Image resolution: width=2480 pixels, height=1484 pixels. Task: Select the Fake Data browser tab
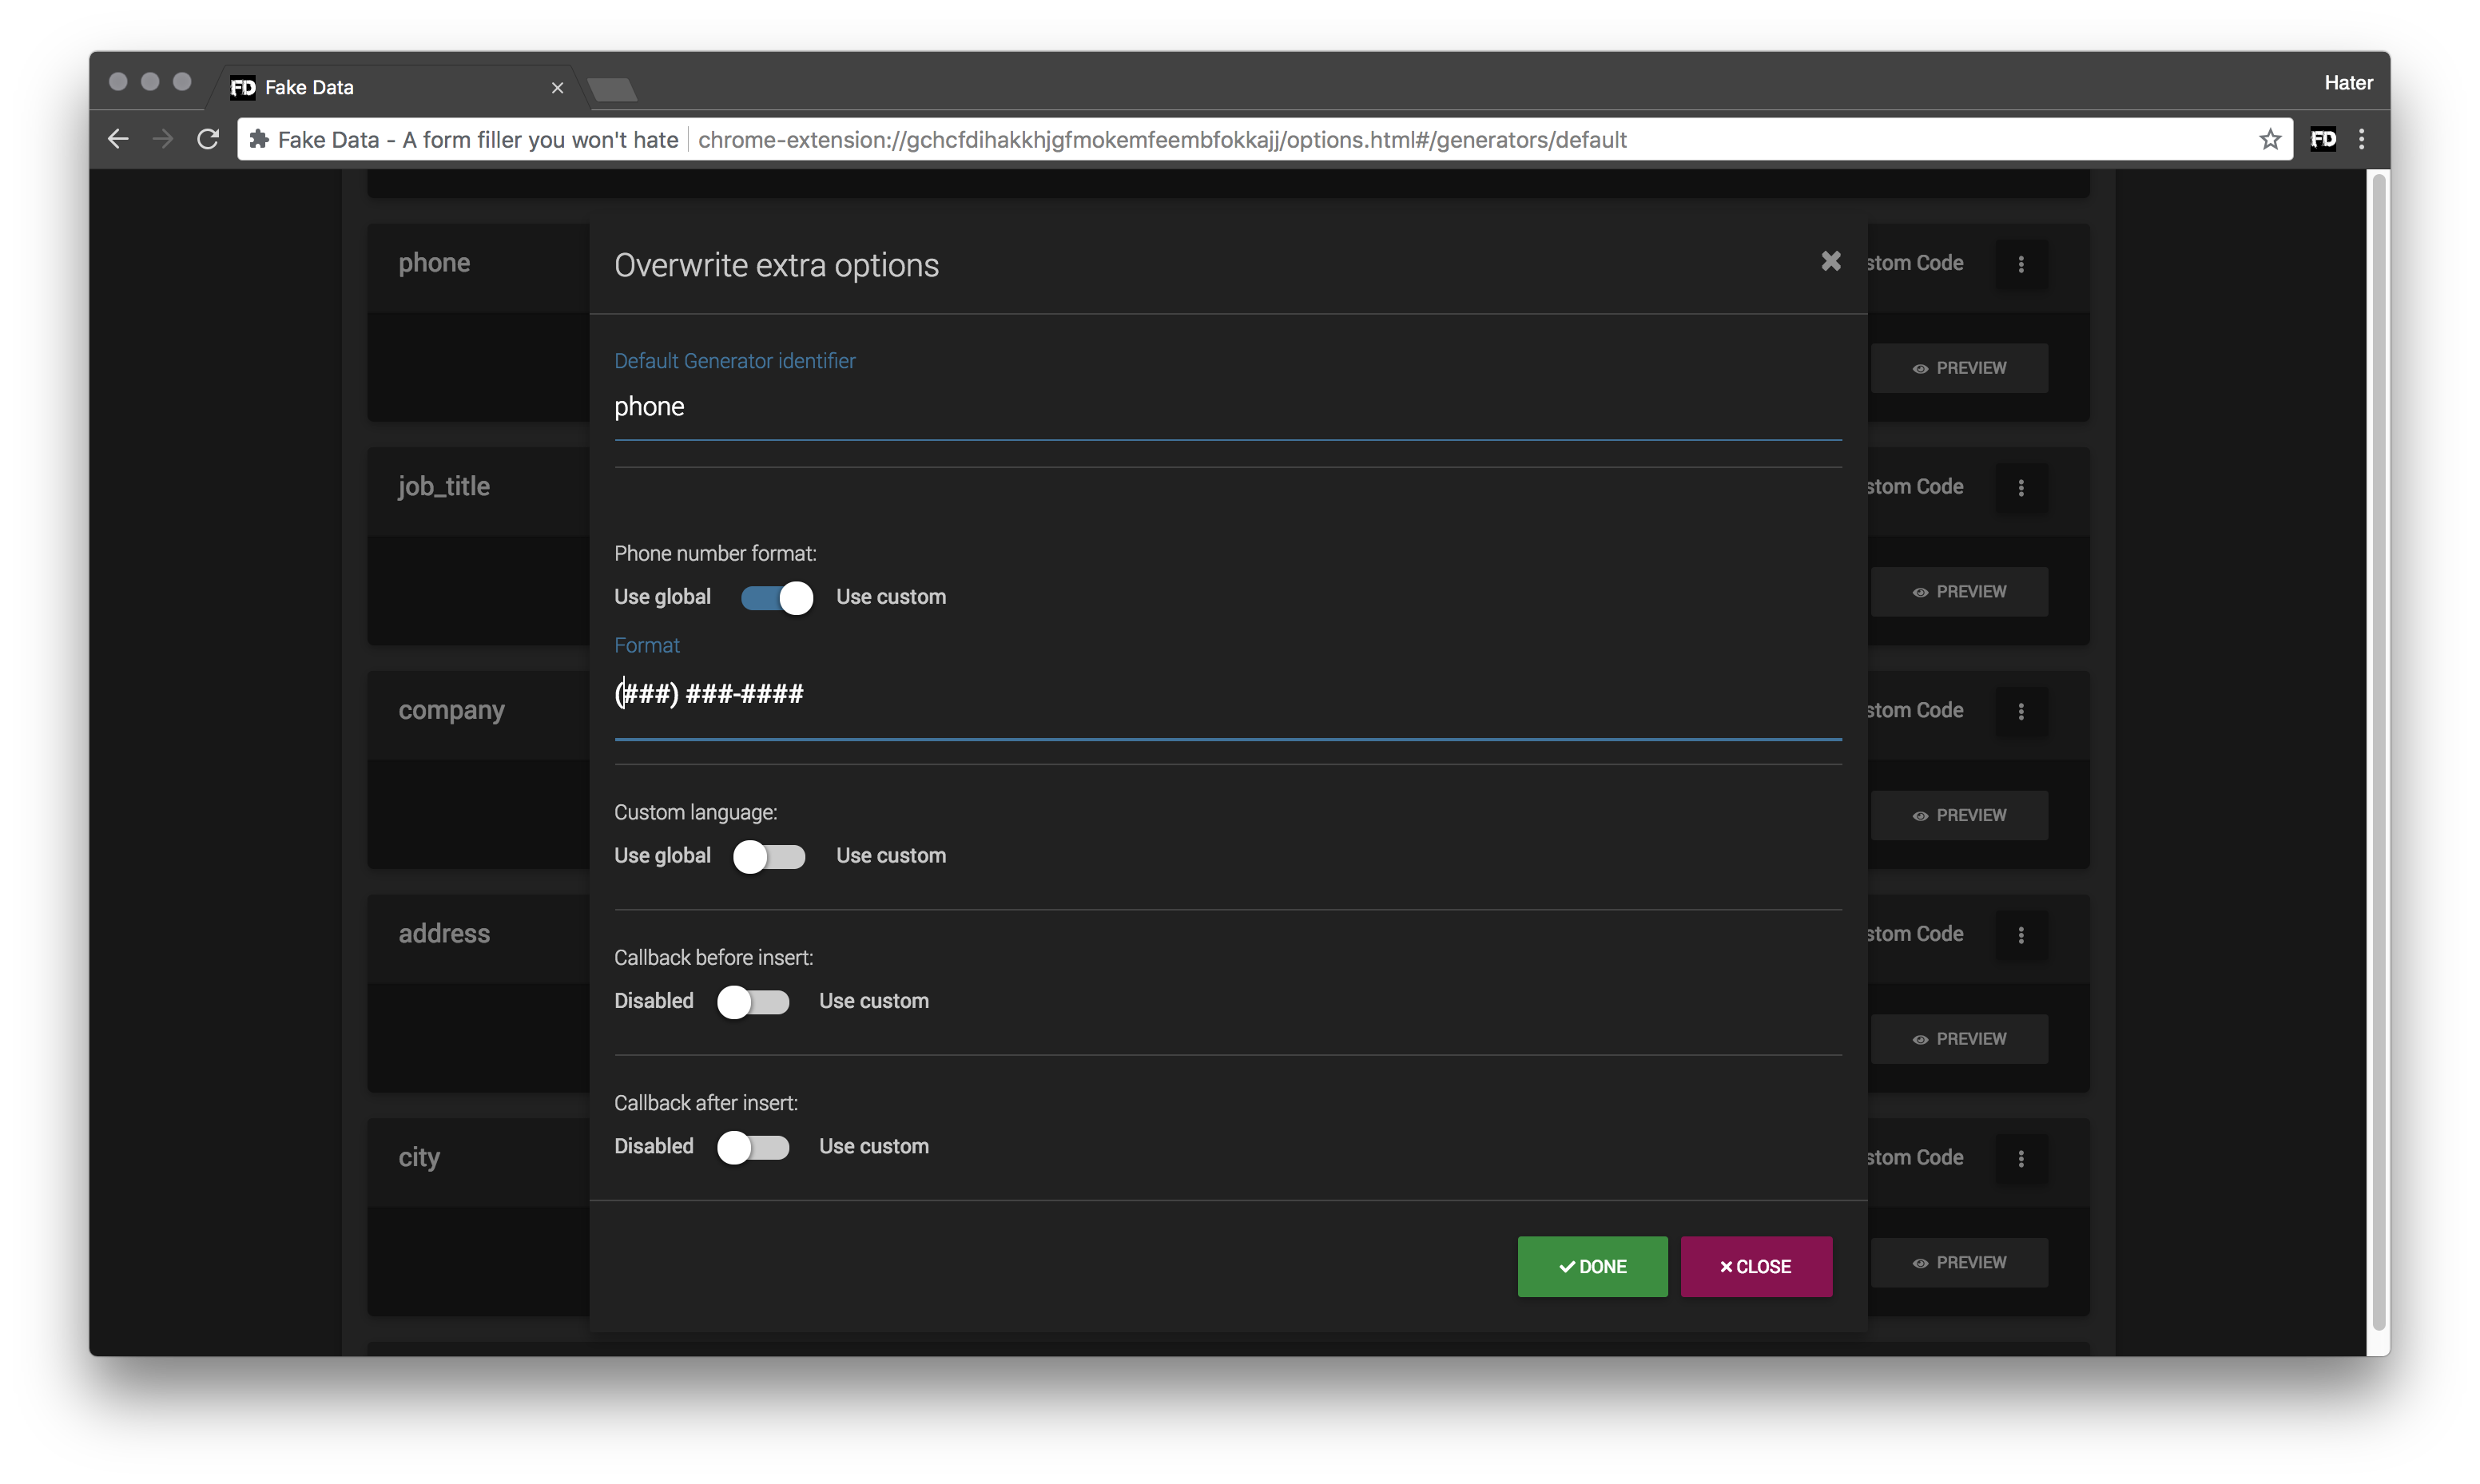point(380,88)
